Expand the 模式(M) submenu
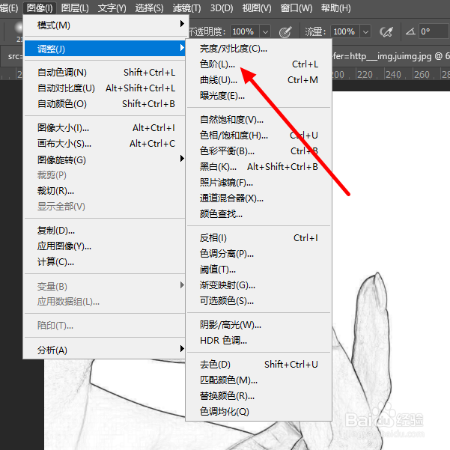 (x=105, y=25)
